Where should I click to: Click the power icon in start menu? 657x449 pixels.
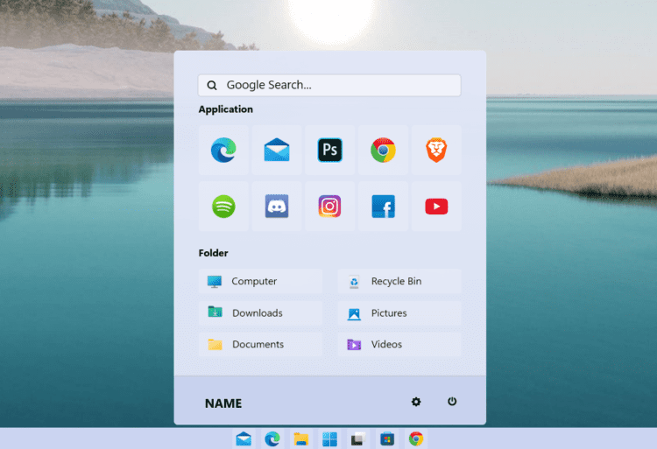452,402
